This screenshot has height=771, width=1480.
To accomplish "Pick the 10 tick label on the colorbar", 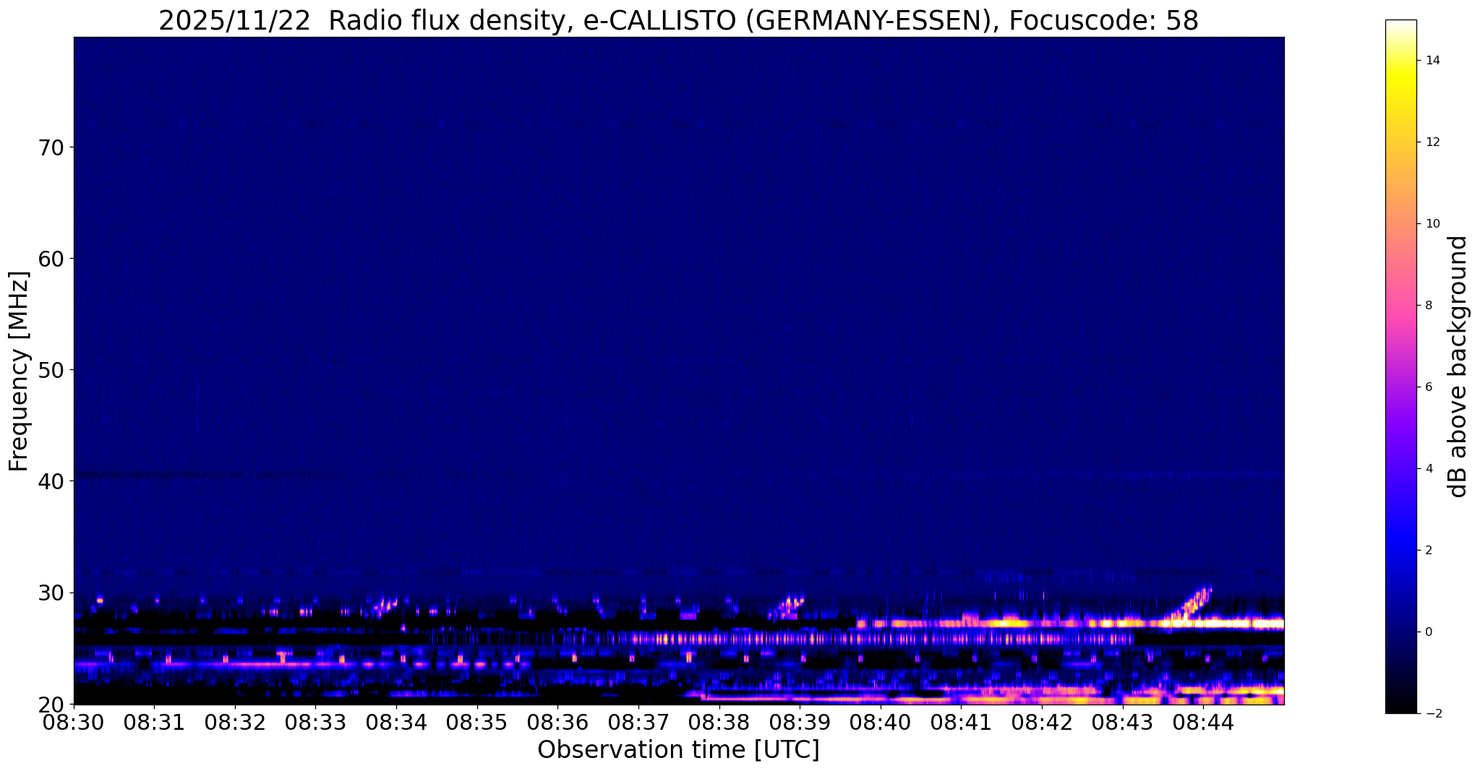I will coord(1432,224).
